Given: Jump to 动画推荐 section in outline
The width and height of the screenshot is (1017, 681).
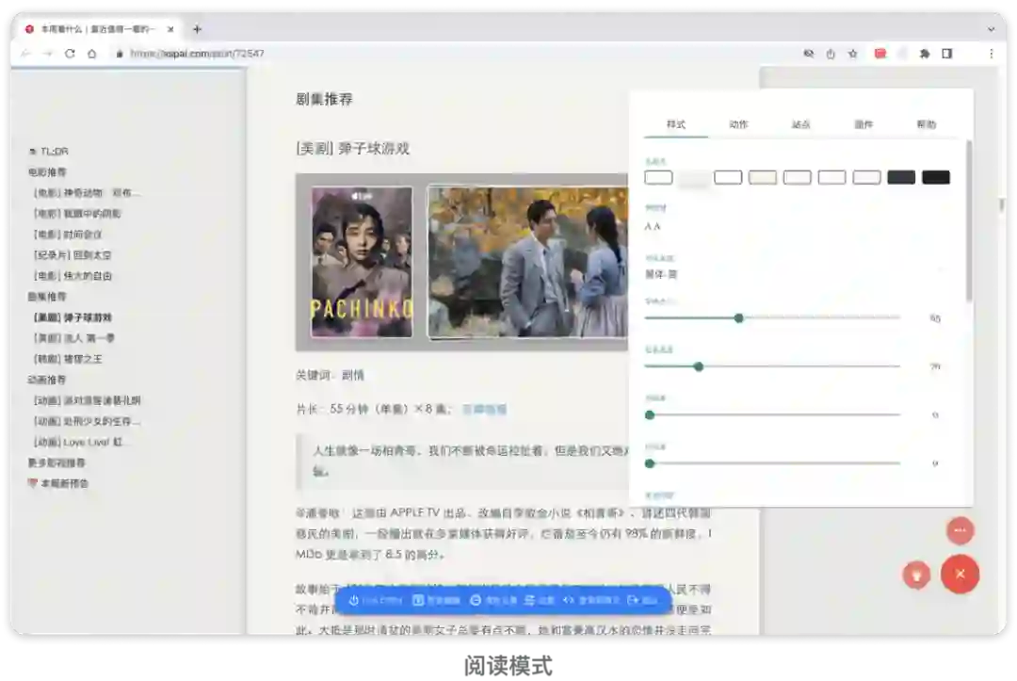Looking at the screenshot, I should (x=47, y=380).
